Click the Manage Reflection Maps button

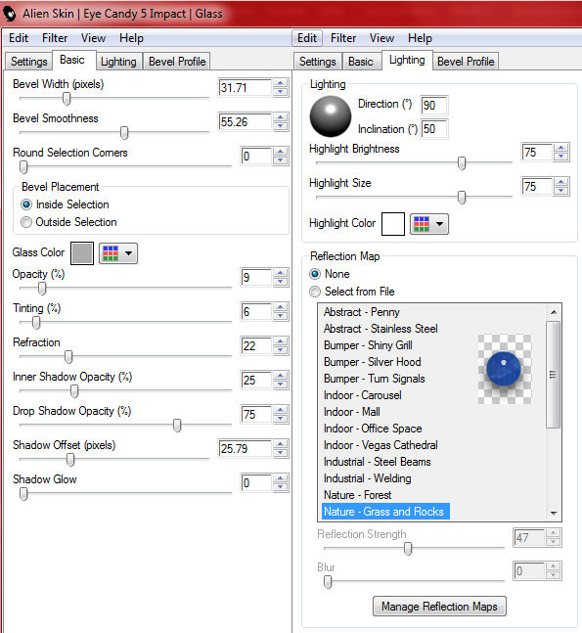click(x=439, y=607)
